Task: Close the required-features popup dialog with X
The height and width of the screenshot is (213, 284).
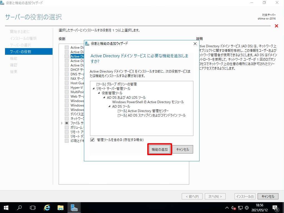Action: tap(195, 44)
